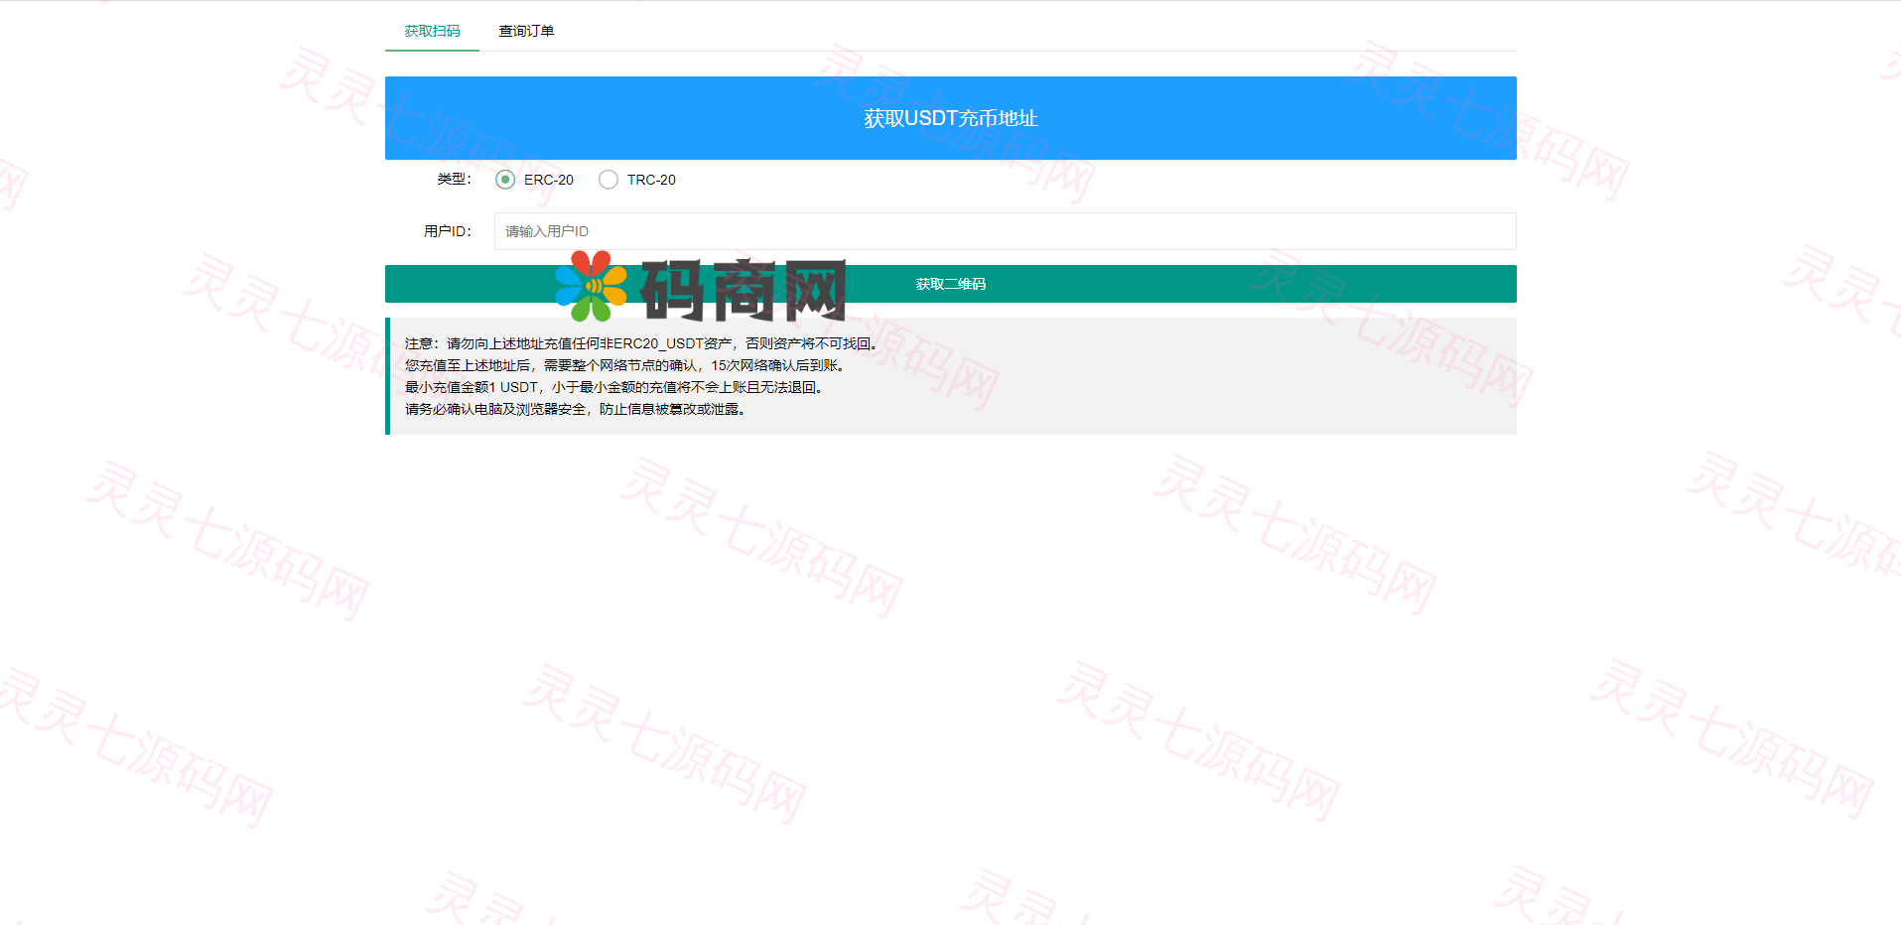Click the 获取USDT充币地址 header text
The image size is (1901, 925).
pos(950,118)
